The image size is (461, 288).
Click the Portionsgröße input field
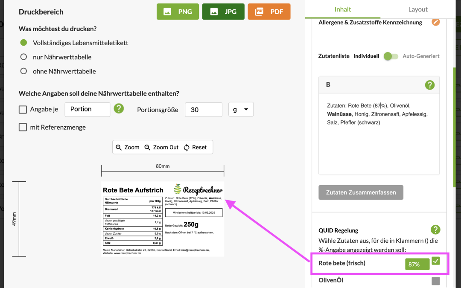pyautogui.click(x=203, y=110)
